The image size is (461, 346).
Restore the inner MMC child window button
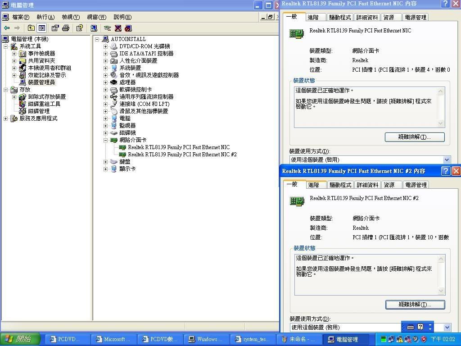(270, 17)
